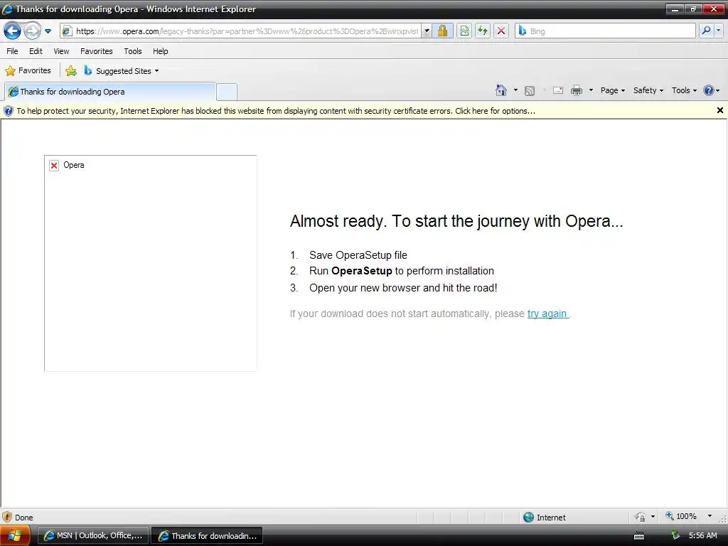Open the Edit menu

pos(36,51)
